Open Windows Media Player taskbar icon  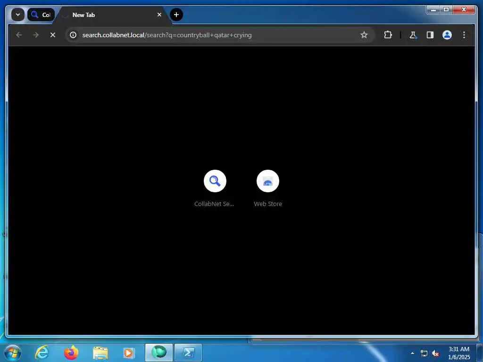pyautogui.click(x=129, y=353)
